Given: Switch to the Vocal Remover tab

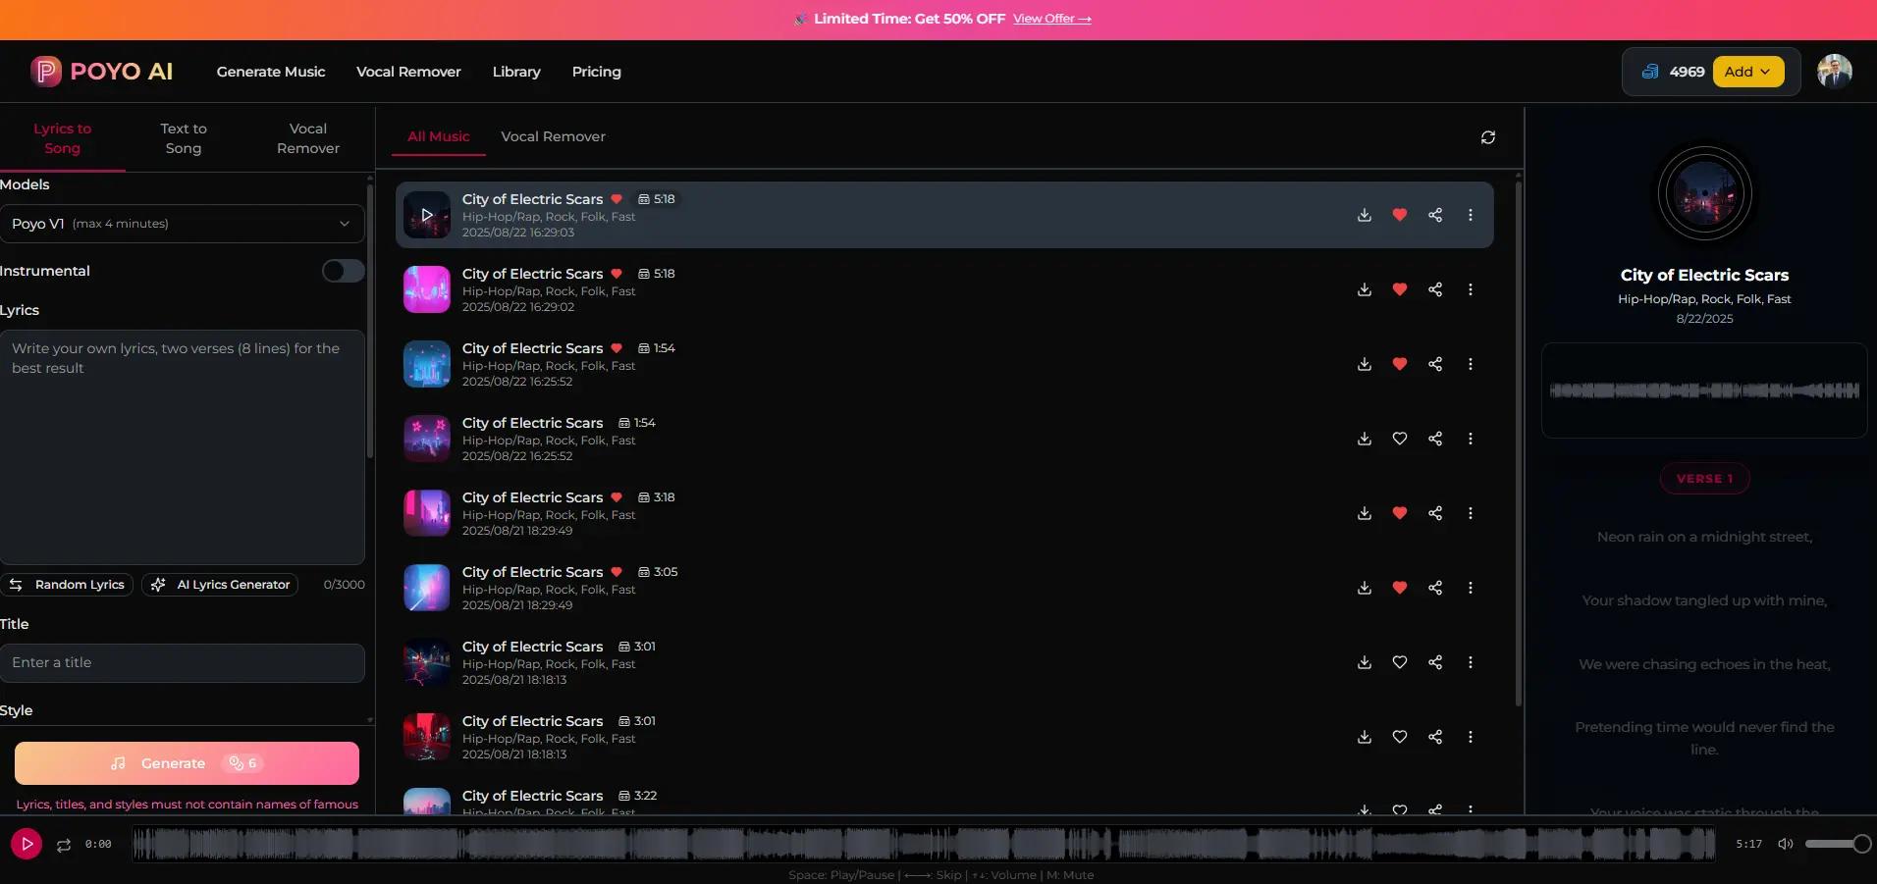Looking at the screenshot, I should coord(553,136).
